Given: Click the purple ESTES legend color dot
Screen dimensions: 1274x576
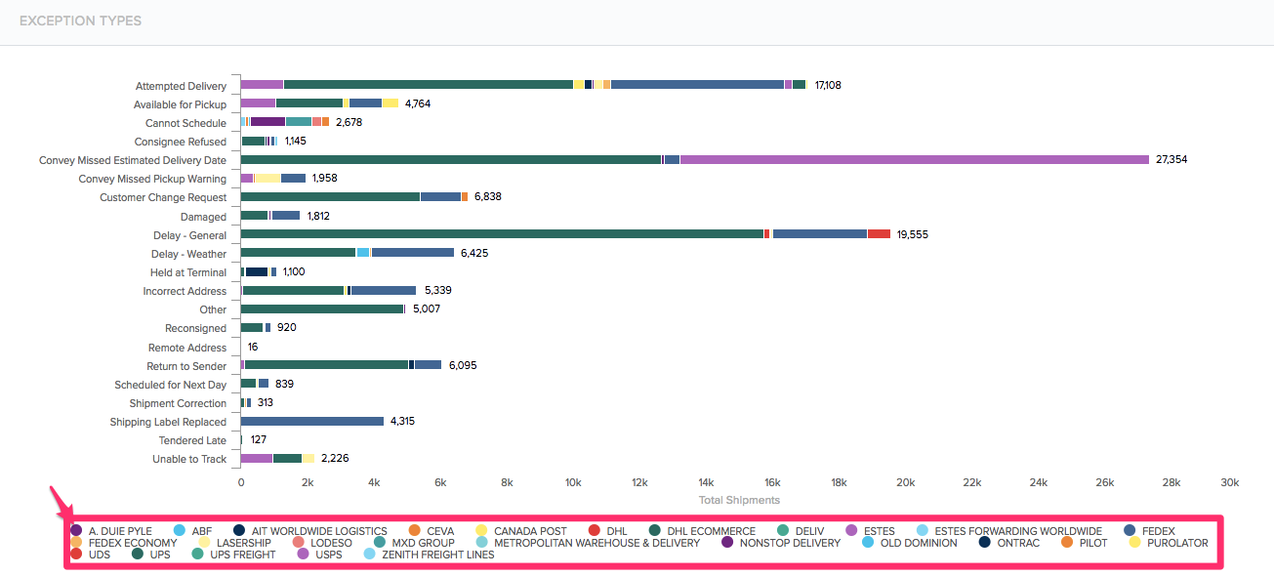Looking at the screenshot, I should (x=850, y=531).
